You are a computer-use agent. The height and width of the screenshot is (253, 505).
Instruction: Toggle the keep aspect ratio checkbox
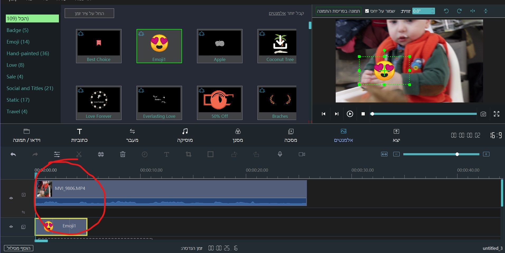pos(367,11)
